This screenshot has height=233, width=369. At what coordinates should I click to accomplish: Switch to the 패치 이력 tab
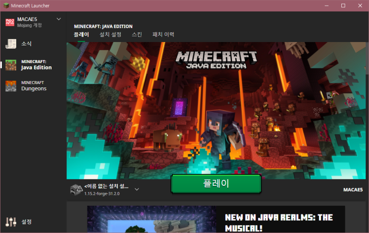click(x=163, y=34)
